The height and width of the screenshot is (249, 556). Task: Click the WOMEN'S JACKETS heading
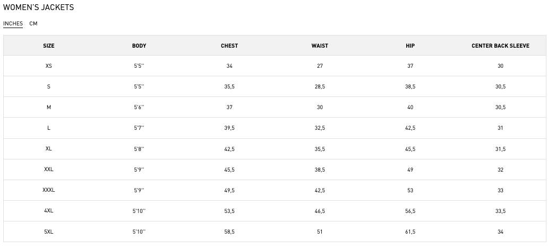pyautogui.click(x=39, y=7)
